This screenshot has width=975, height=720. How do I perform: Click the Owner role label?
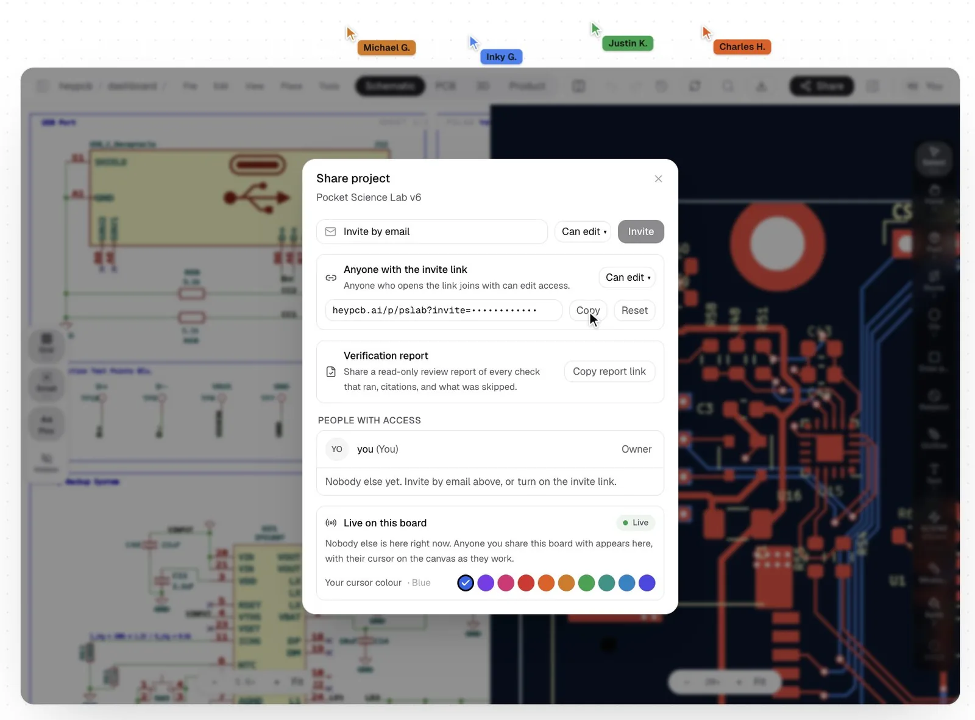click(x=636, y=449)
